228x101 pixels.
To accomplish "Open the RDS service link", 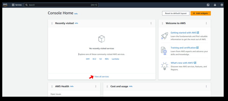I will [107, 59].
